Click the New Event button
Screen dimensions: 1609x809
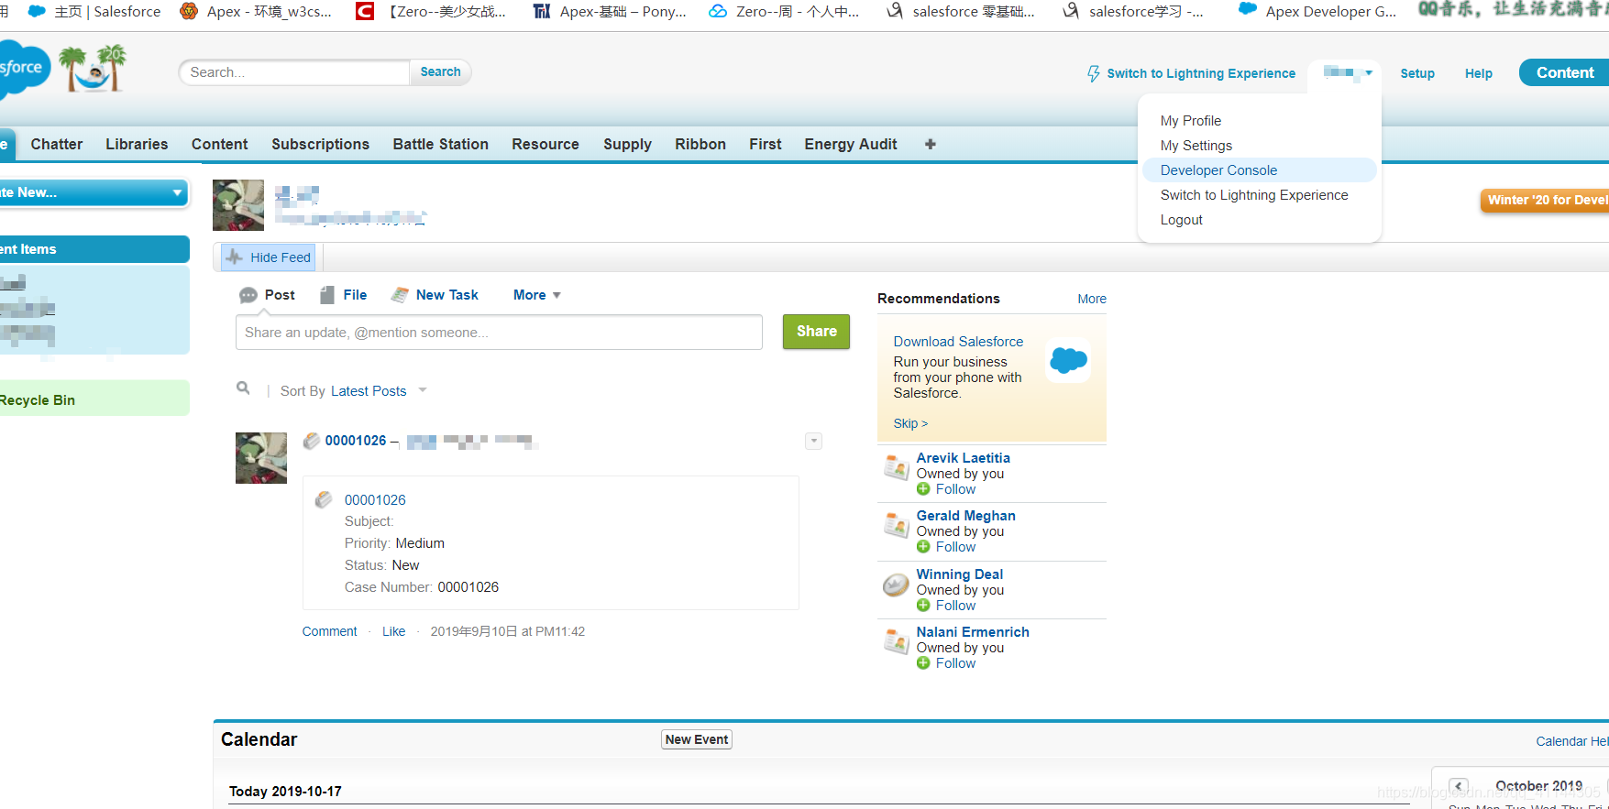coord(697,739)
